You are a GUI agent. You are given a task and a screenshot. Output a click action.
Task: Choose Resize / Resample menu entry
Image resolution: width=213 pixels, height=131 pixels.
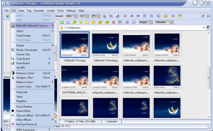(27, 50)
